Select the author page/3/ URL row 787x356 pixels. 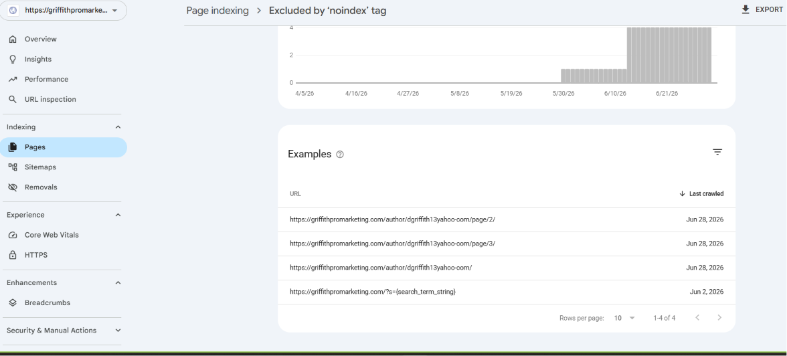507,244
